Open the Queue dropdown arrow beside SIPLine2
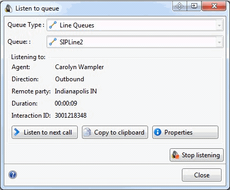Image resolution: width=230 pixels, height=190 pixels. tap(219, 42)
